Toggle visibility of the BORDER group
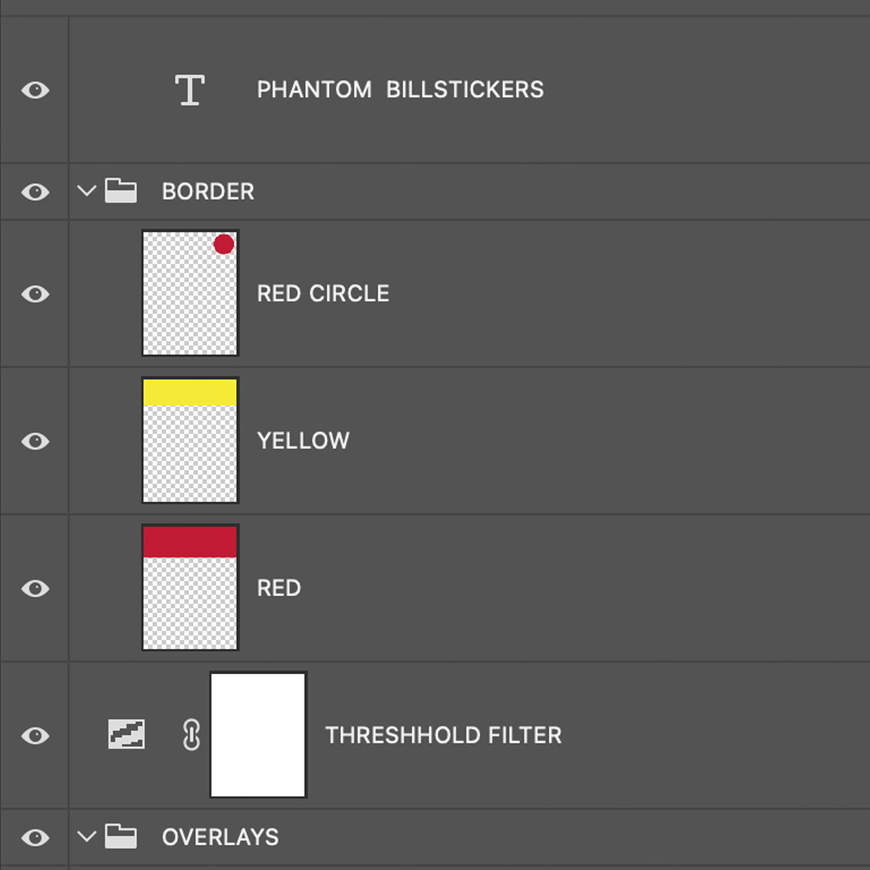 [35, 192]
